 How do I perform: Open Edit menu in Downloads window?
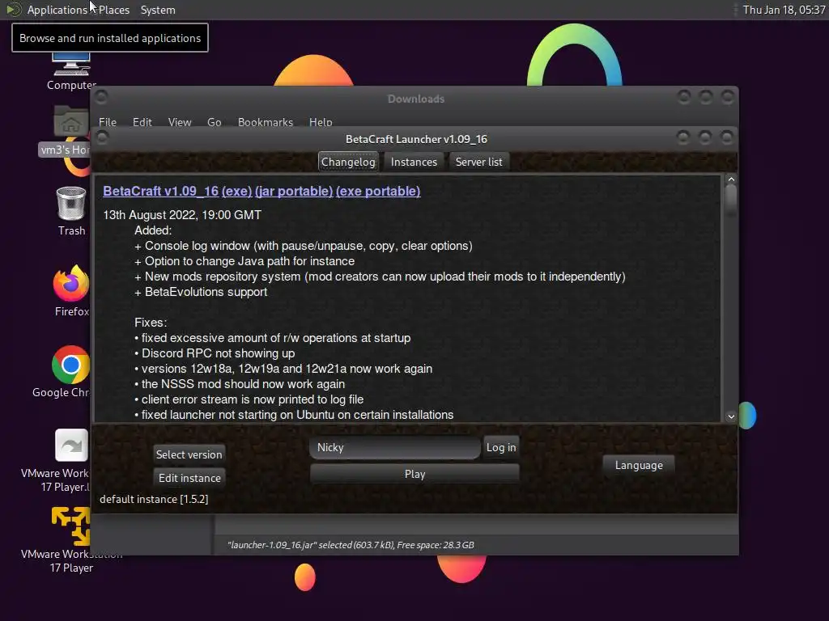(x=142, y=122)
